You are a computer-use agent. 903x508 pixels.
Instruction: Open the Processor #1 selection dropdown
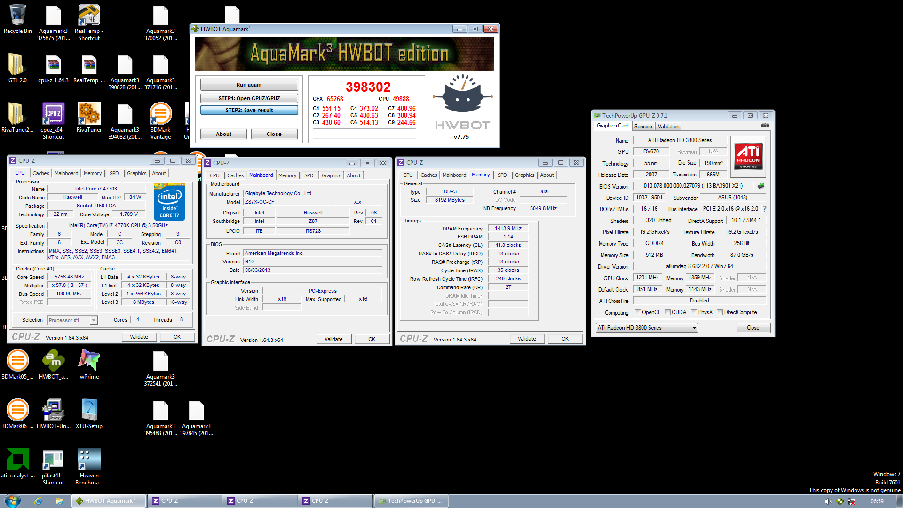[72, 320]
